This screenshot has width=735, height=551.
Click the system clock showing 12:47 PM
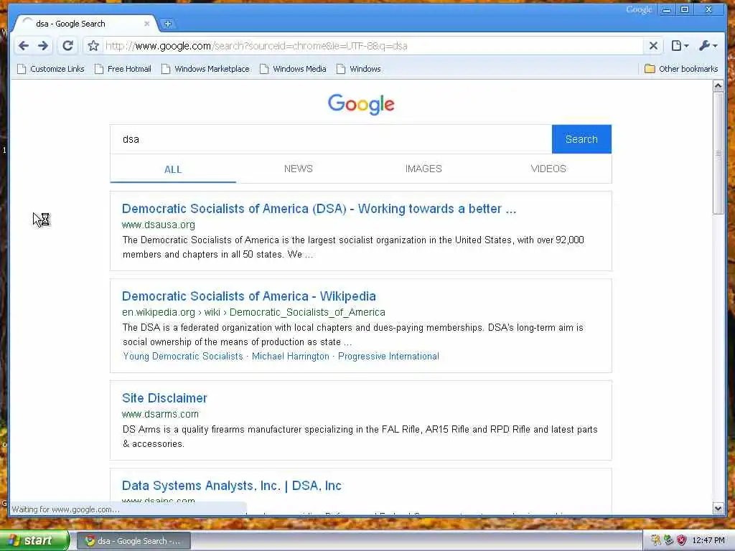708,540
